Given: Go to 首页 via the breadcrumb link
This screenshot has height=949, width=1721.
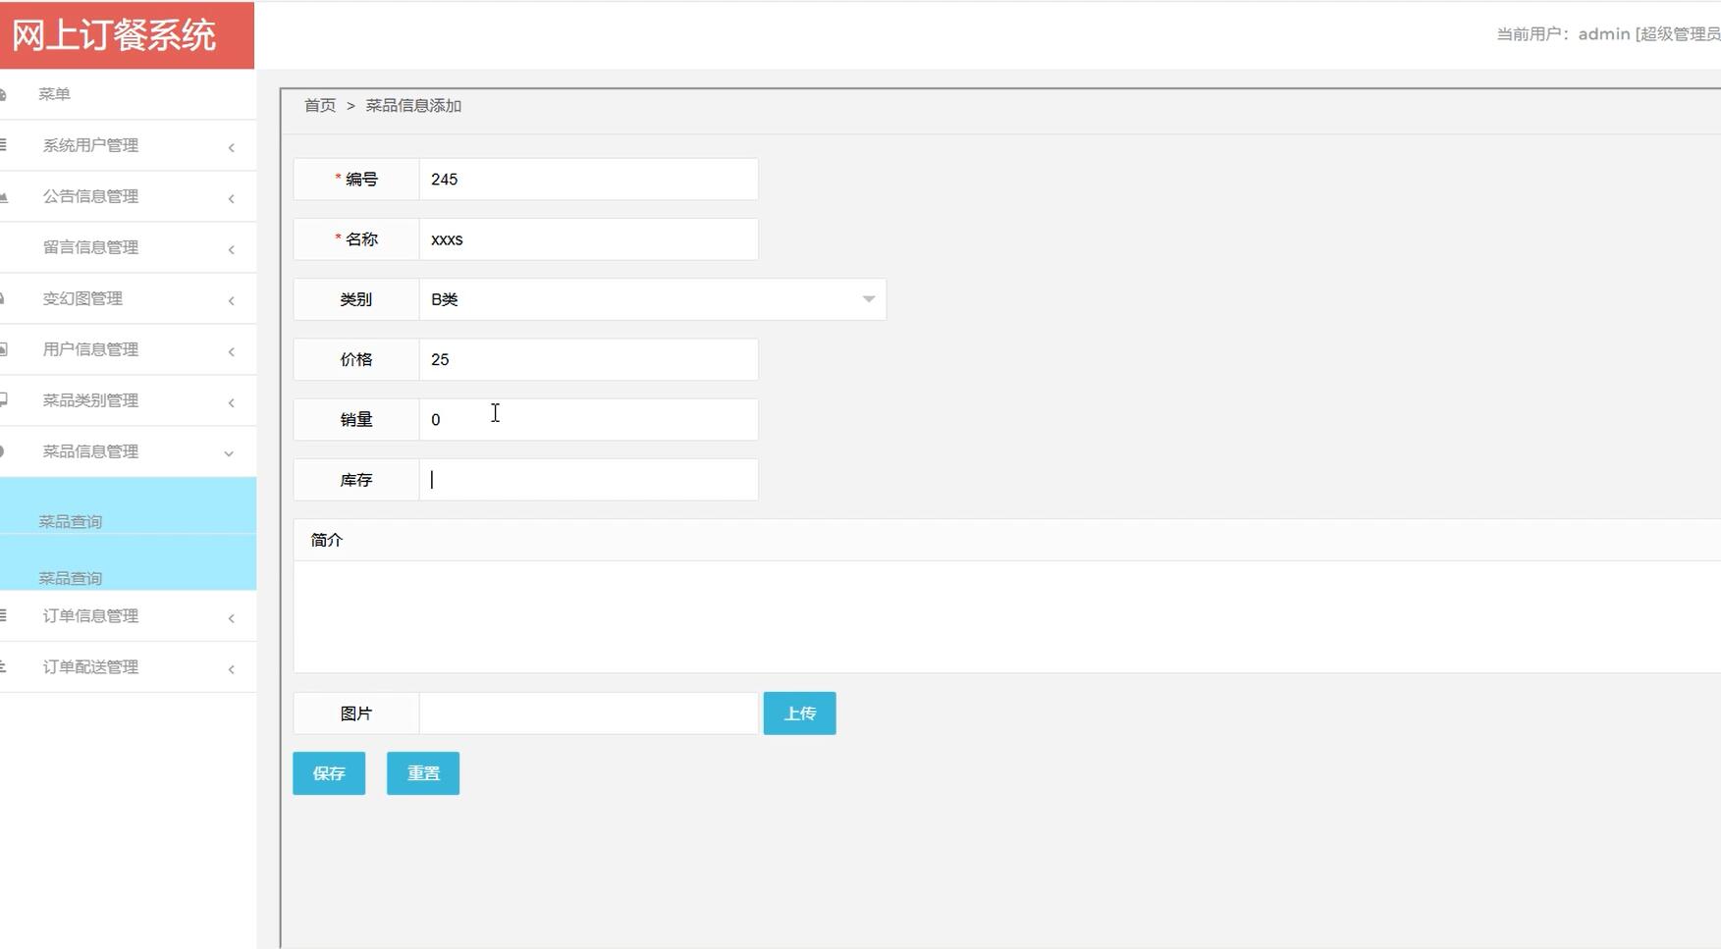Looking at the screenshot, I should 320,106.
